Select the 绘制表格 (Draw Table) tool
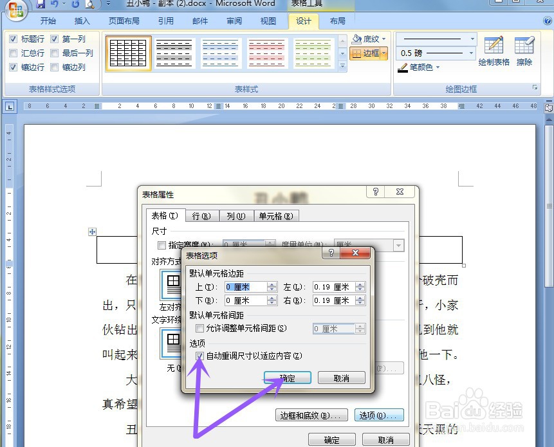 tap(494, 48)
